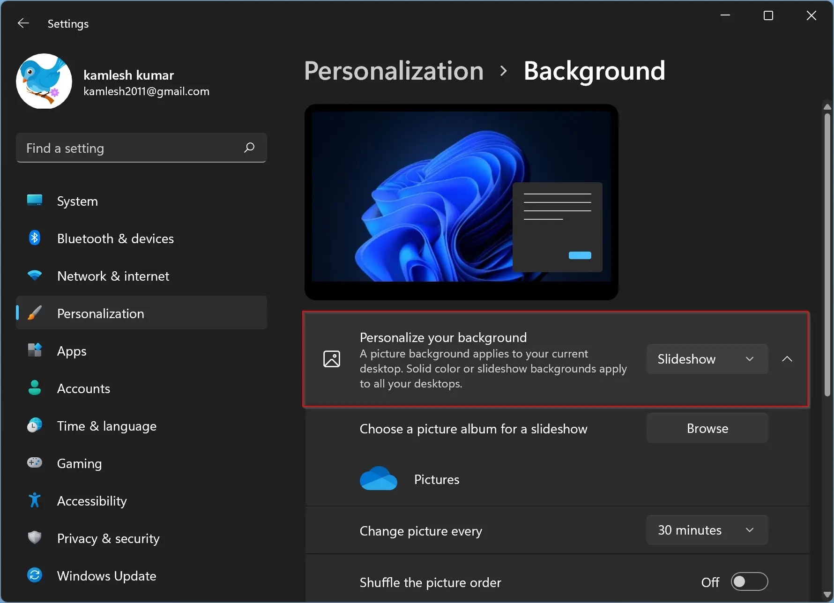This screenshot has height=603, width=834.
Task: Go to Apps settings category
Action: (72, 351)
